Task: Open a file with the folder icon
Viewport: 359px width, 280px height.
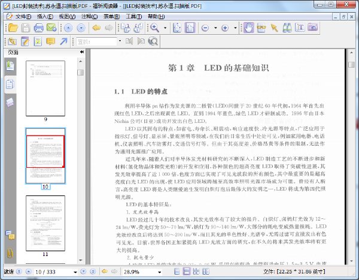Action: coord(13,28)
